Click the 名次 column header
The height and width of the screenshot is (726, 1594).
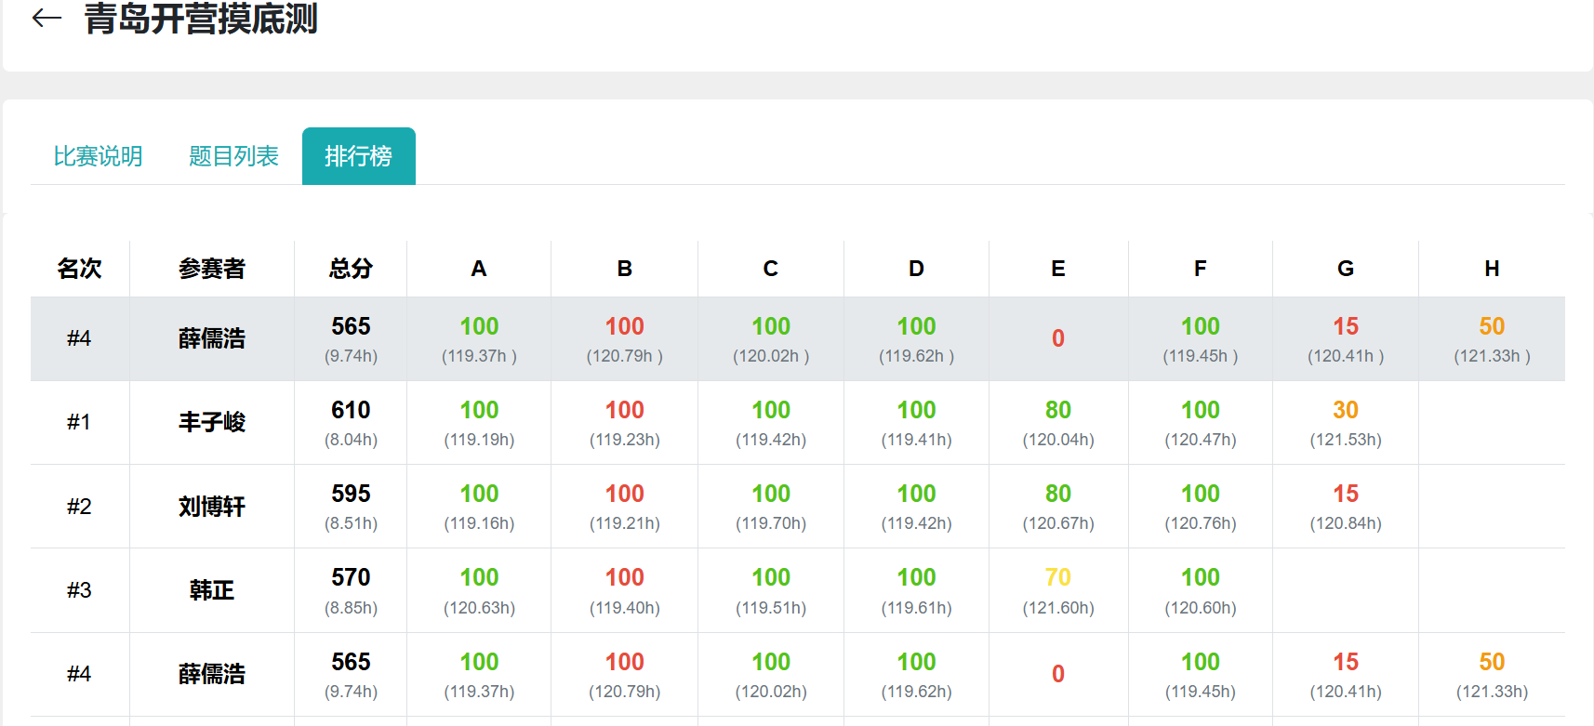click(x=80, y=269)
